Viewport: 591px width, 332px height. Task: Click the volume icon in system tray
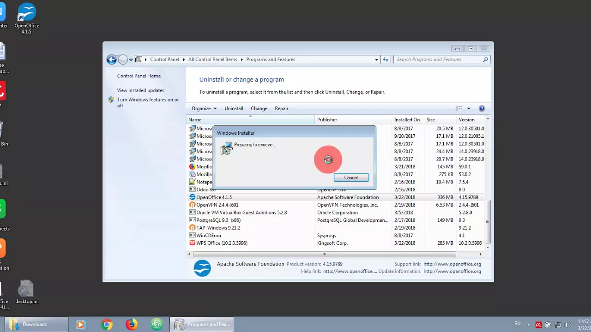click(567, 325)
